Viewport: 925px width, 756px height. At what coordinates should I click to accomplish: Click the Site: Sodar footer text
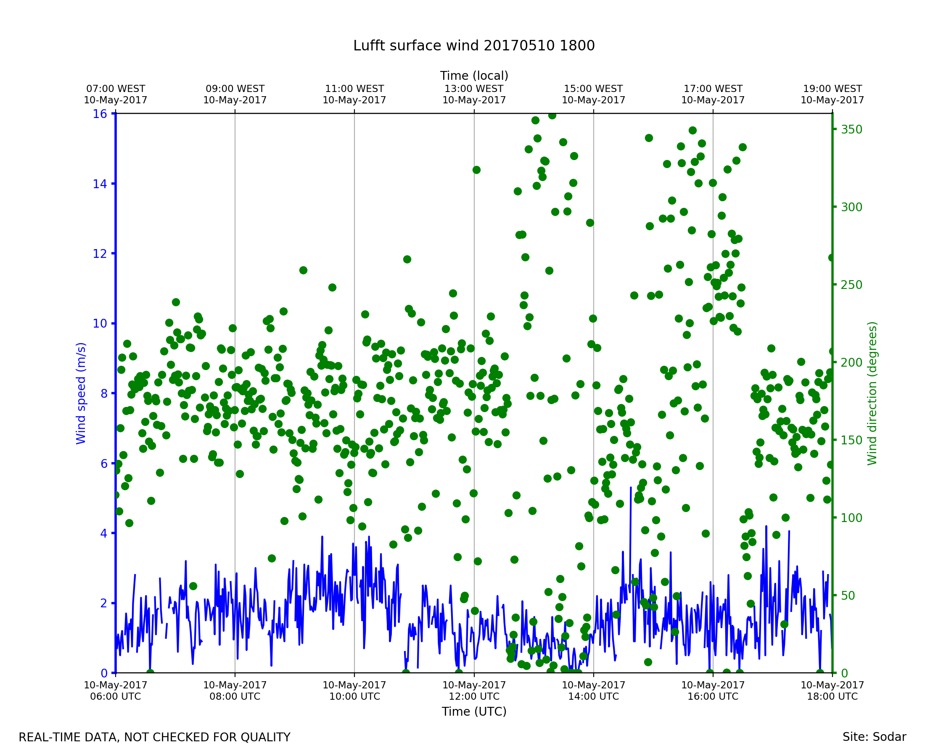click(874, 737)
